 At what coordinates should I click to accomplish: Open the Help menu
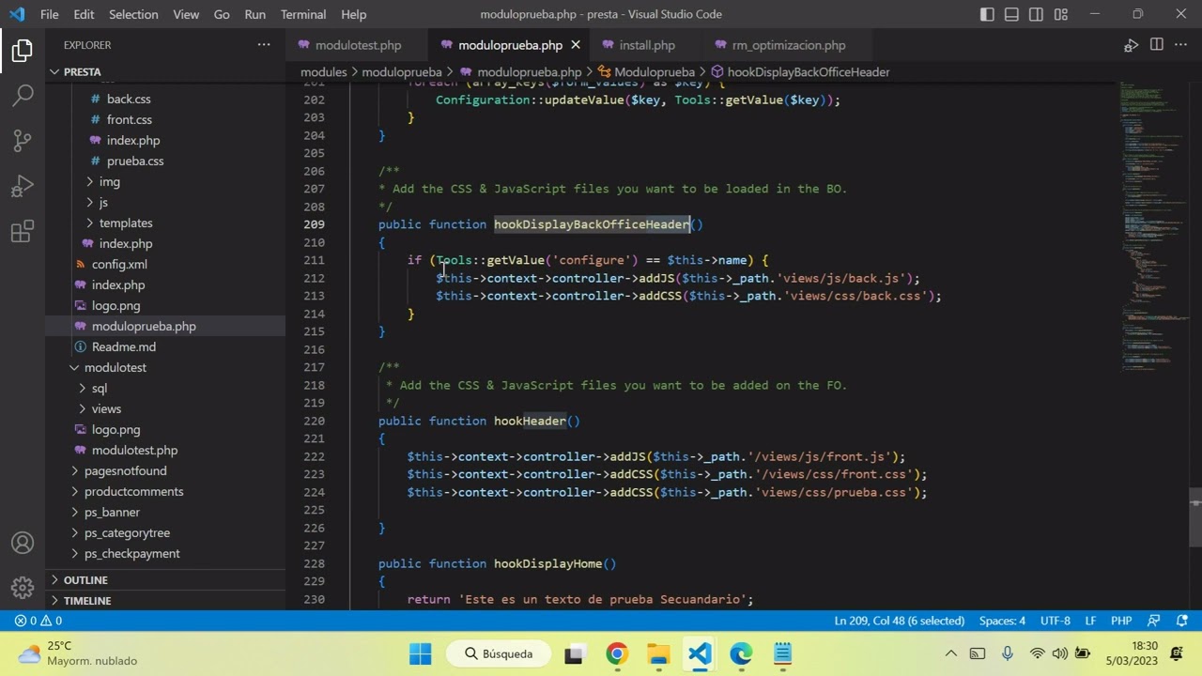pyautogui.click(x=353, y=14)
